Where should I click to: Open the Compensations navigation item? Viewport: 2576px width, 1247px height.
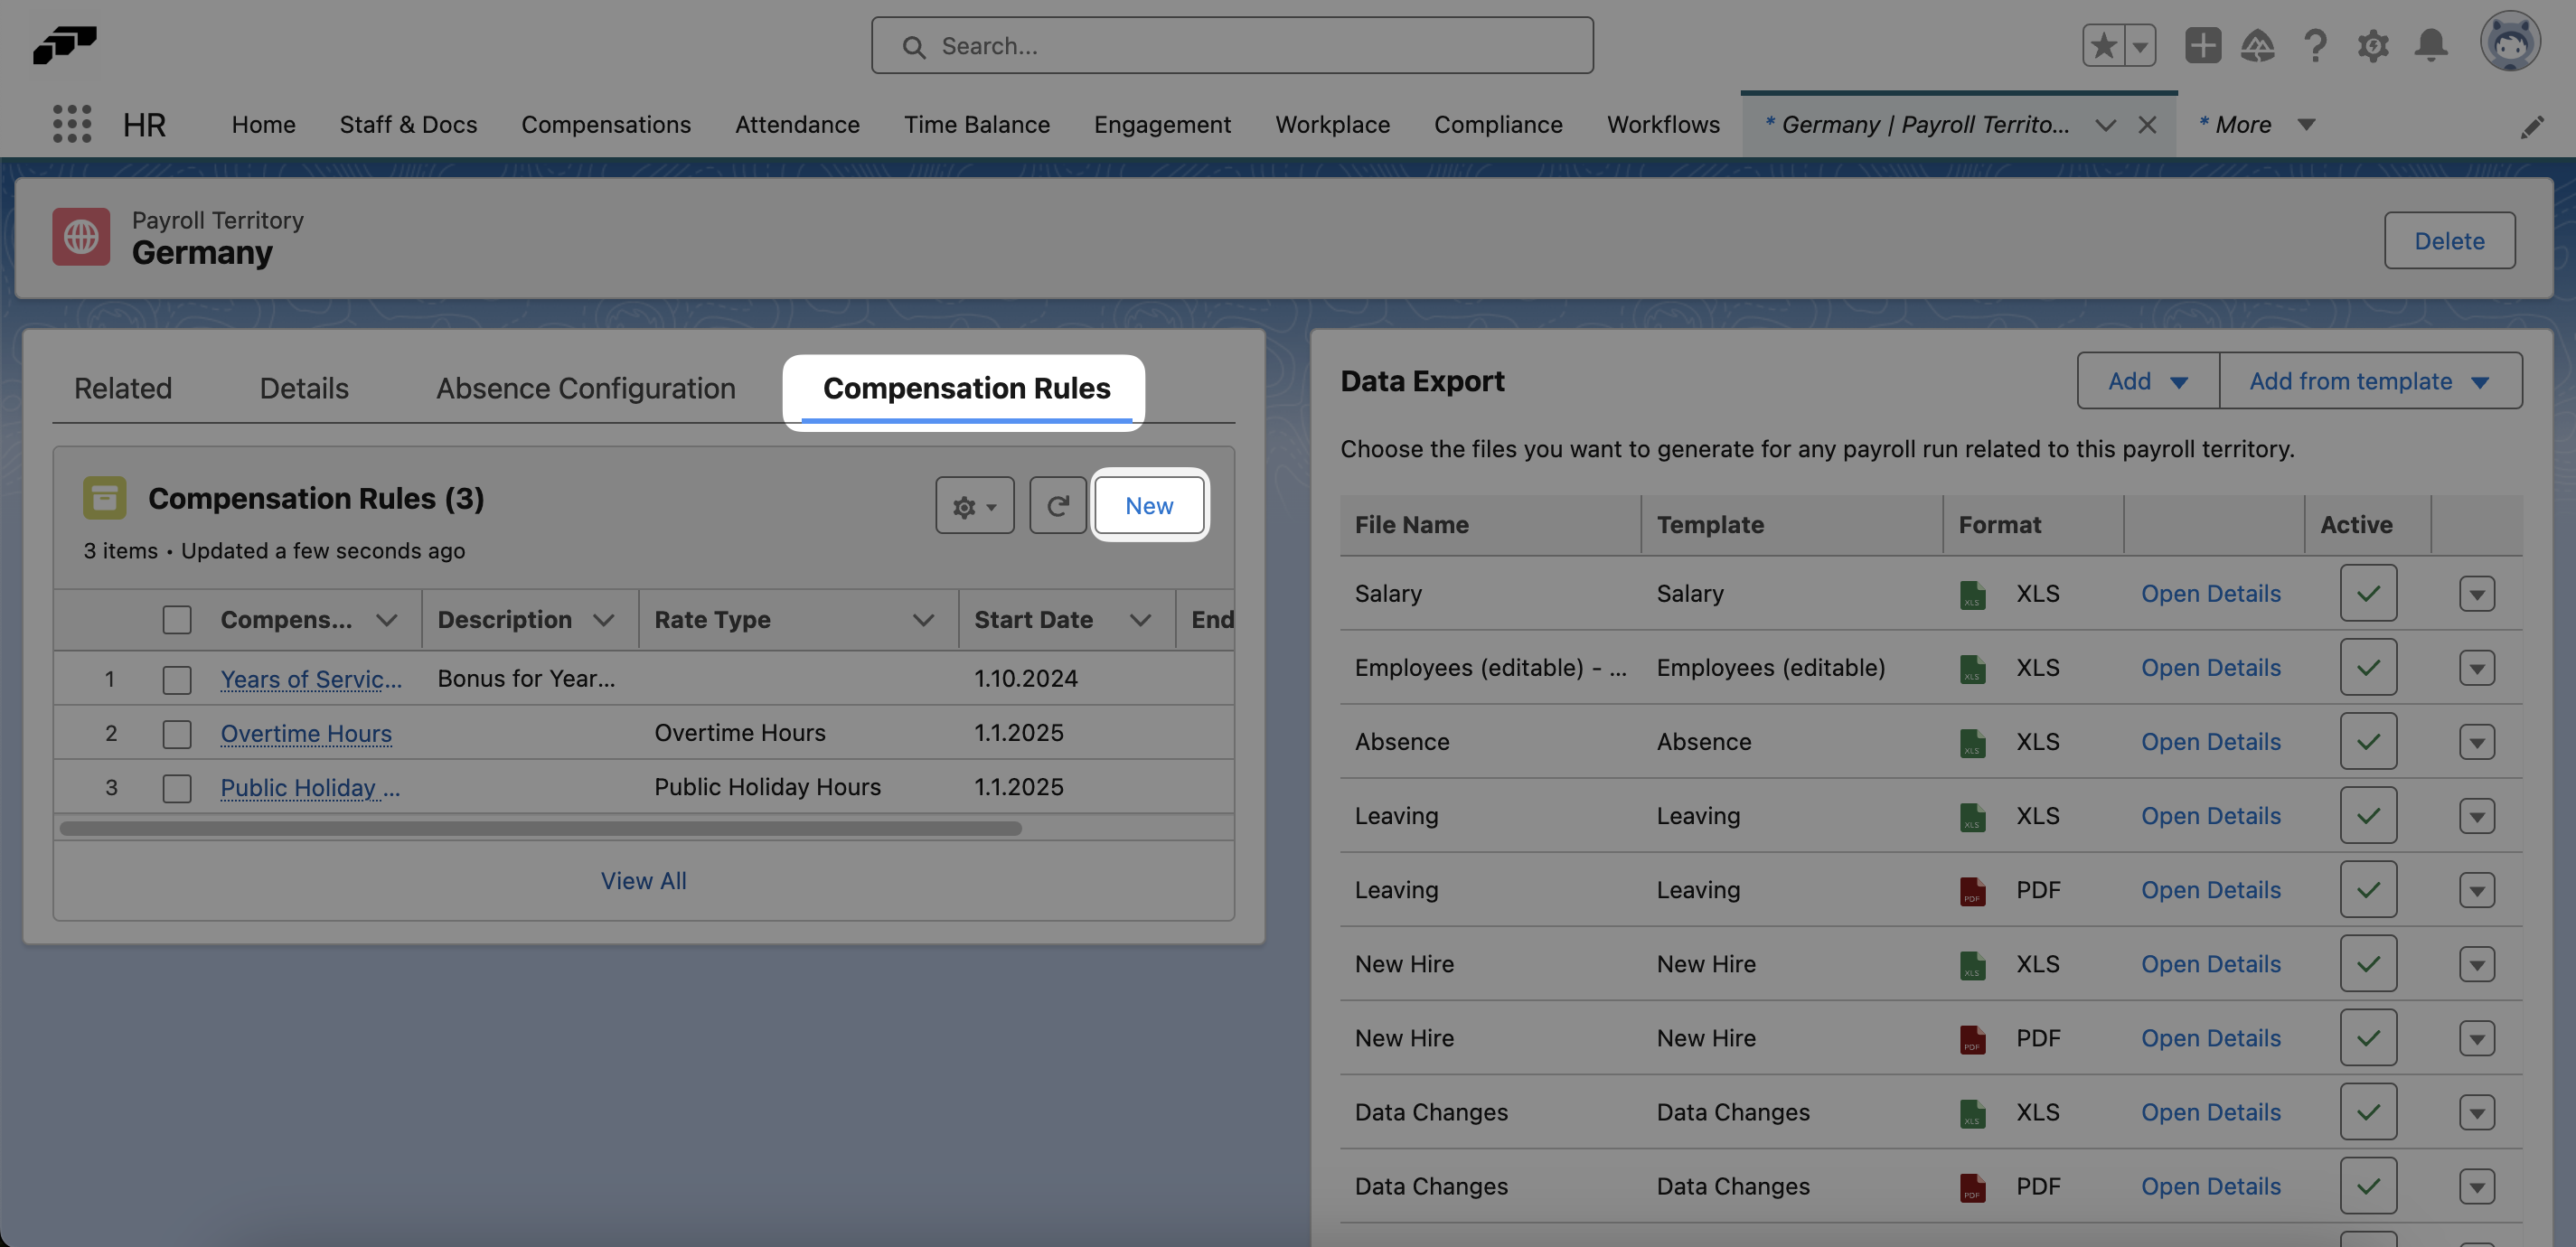pos(606,124)
